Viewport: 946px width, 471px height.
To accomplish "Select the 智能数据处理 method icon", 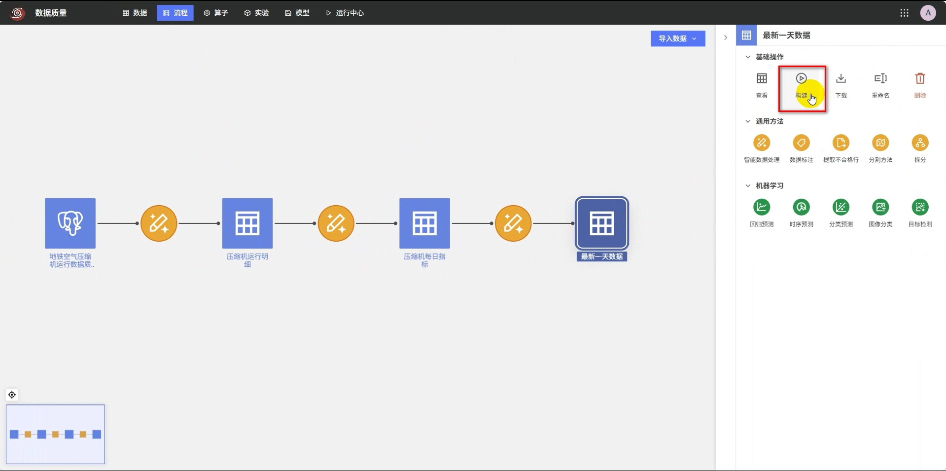I will [762, 143].
